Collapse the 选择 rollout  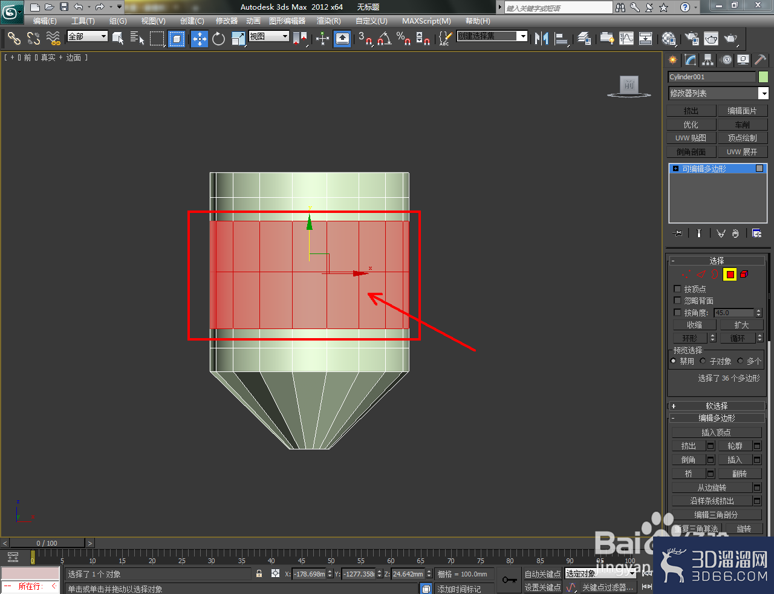717,261
